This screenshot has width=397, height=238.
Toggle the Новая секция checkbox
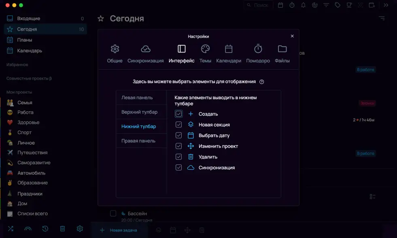(x=179, y=125)
